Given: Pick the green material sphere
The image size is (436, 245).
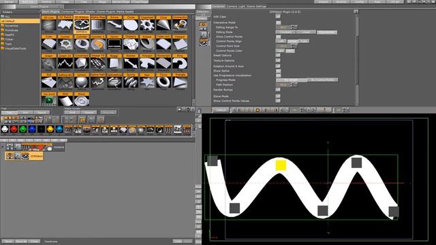Looking at the screenshot, I should 22,129.
